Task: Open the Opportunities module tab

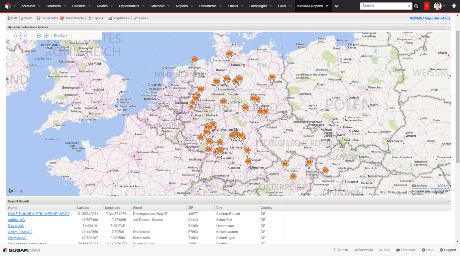Action: point(129,6)
